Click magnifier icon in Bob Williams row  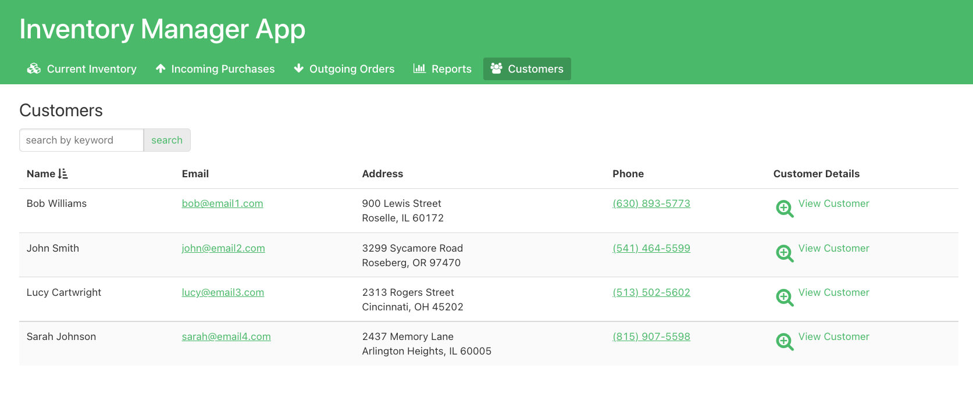point(785,209)
